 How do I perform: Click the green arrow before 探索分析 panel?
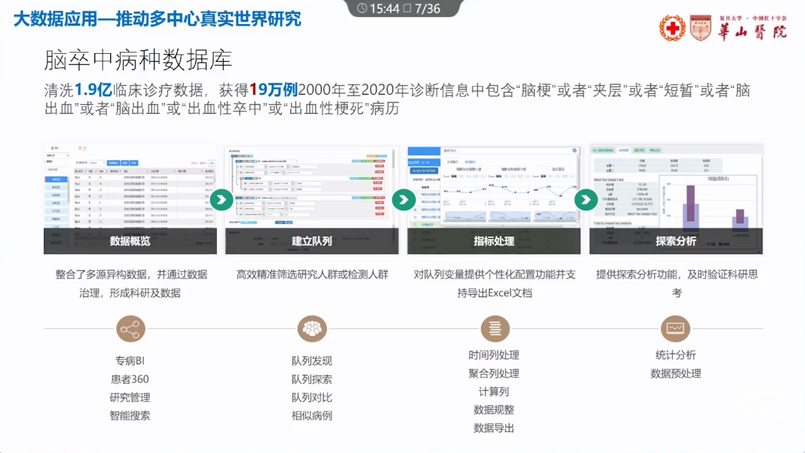pyautogui.click(x=586, y=200)
